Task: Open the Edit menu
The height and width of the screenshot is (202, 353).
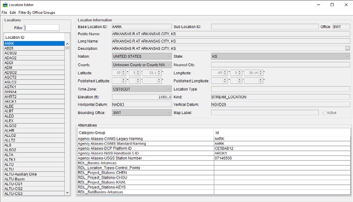Action: pos(13,12)
